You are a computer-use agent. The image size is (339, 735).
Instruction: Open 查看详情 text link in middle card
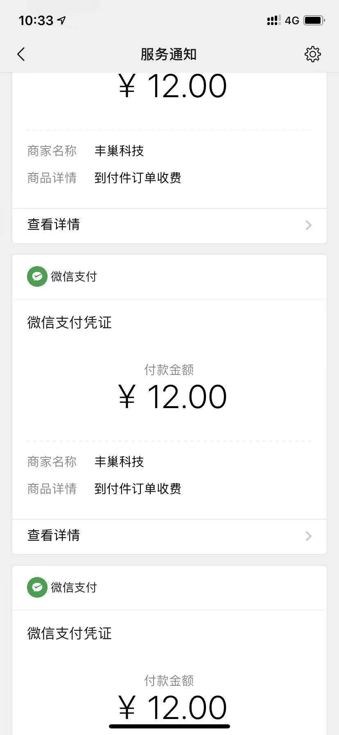coord(54,536)
